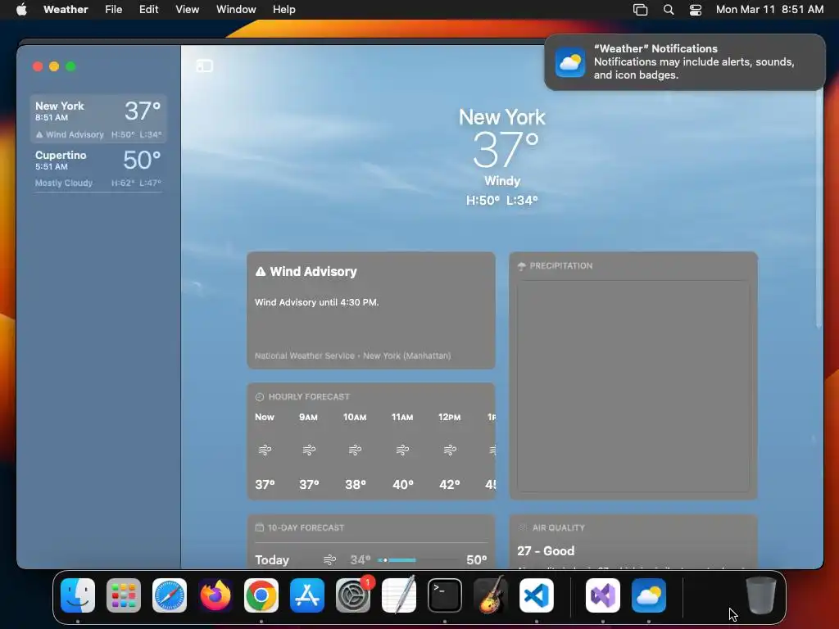This screenshot has width=839, height=629.
Task: Open the Apple menu
Action: (x=21, y=10)
